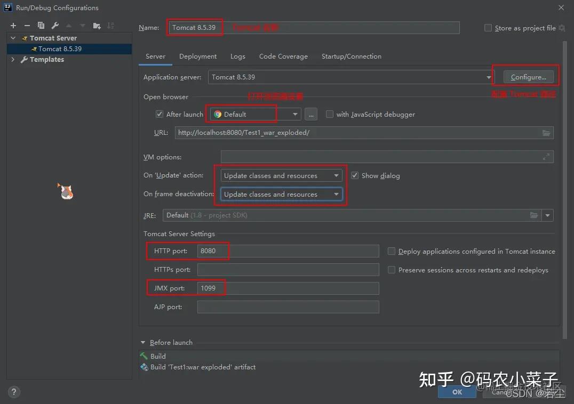Edit configuration templates via wrench icon
The height and width of the screenshot is (404, 574).
point(55,25)
